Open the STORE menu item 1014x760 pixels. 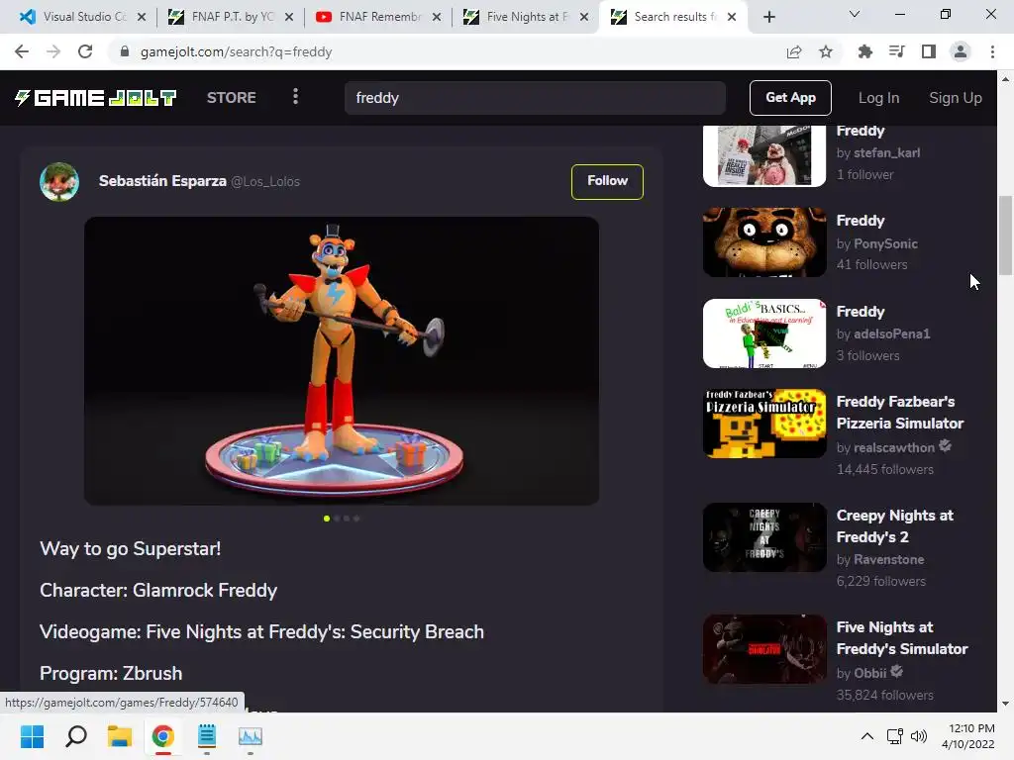pos(232,98)
